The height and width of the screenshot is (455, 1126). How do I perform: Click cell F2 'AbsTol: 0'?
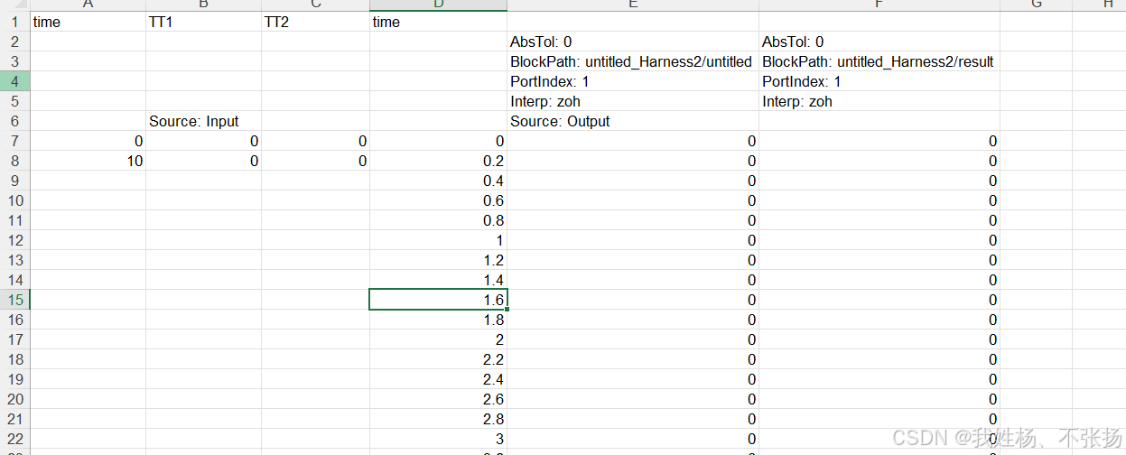(879, 42)
